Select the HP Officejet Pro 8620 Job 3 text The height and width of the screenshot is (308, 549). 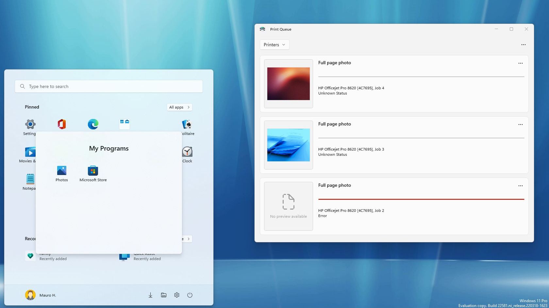pyautogui.click(x=351, y=149)
